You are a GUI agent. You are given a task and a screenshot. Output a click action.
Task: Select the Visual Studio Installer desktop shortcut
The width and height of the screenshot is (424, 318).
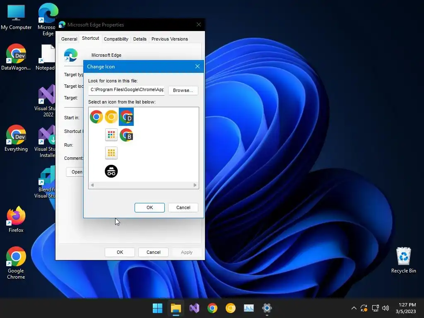click(x=46, y=141)
